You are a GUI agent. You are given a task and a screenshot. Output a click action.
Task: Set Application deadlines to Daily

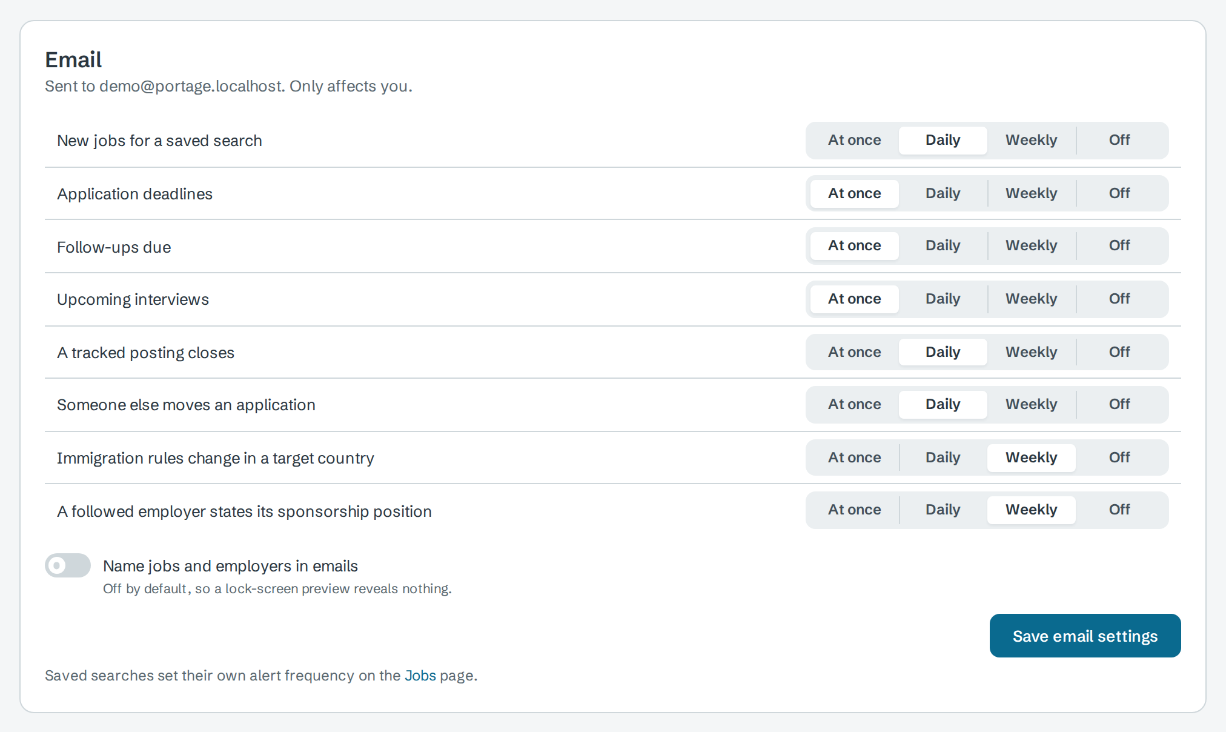click(x=943, y=193)
